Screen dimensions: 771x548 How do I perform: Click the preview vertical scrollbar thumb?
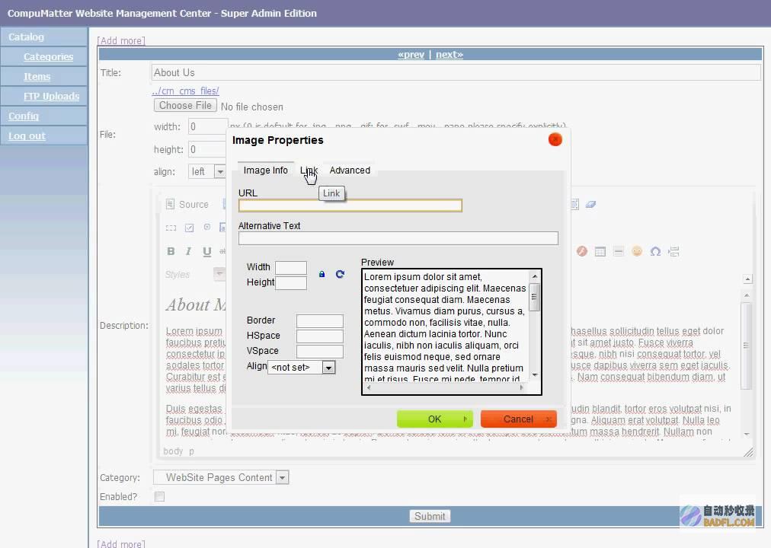[x=535, y=297]
